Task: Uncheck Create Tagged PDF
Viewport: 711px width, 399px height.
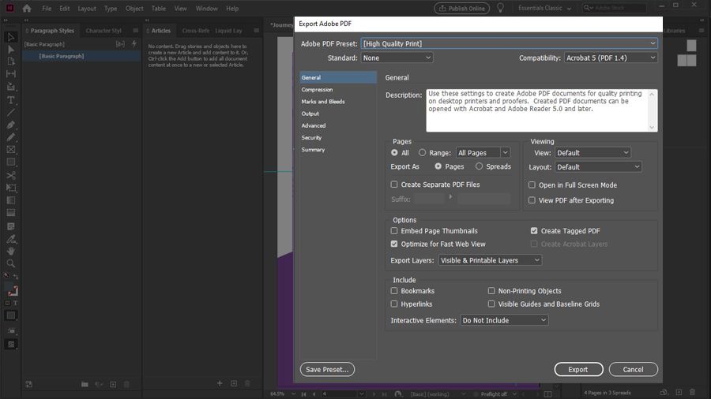Action: pyautogui.click(x=534, y=231)
